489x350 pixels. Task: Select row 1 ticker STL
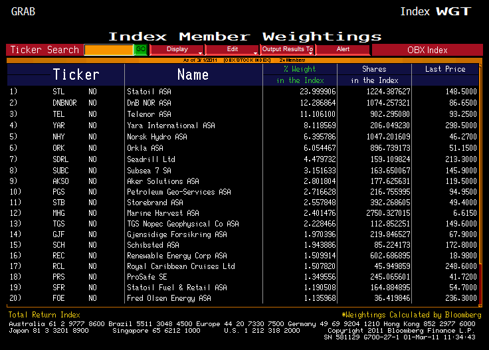click(x=58, y=92)
